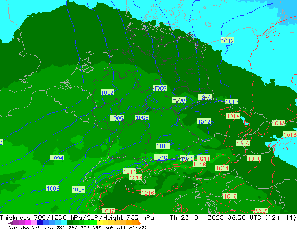Click the brightest green swatch in the scale

coord(93,223)
